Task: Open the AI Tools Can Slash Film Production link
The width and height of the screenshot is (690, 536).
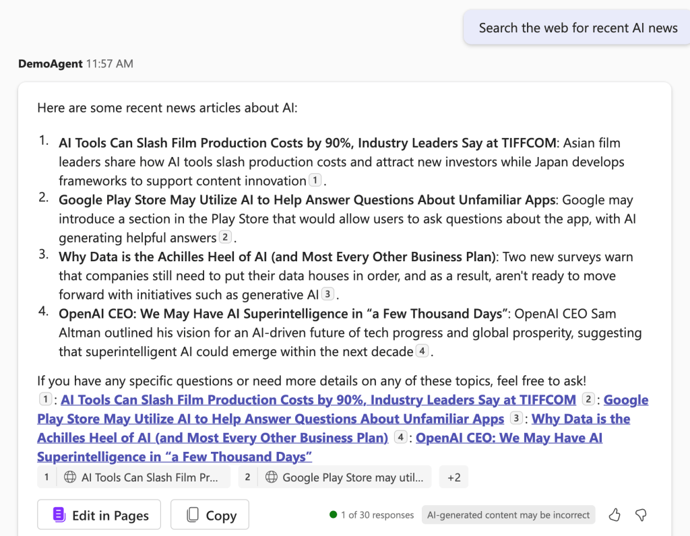Action: tap(318, 400)
